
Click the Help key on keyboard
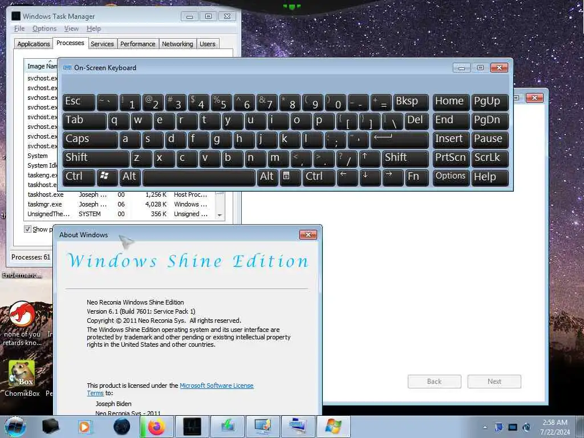coord(490,177)
